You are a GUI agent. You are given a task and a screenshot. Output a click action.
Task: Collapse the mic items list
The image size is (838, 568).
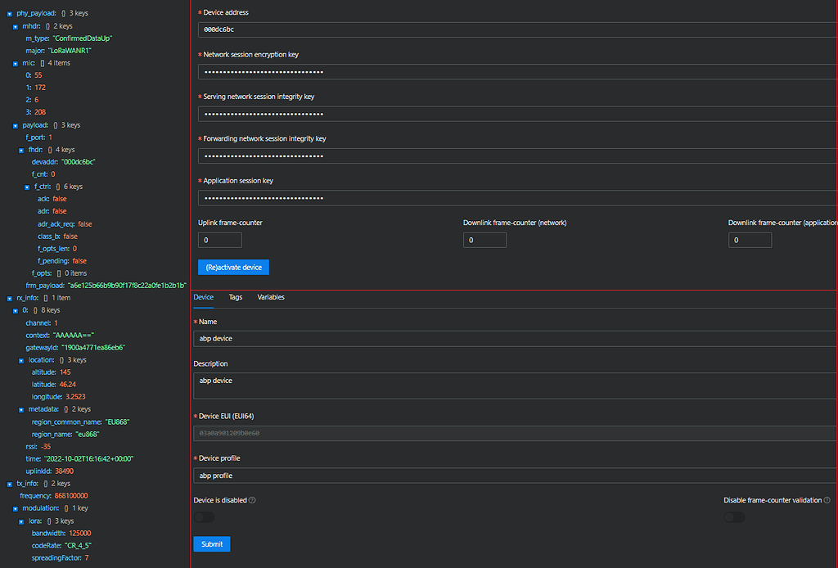15,62
